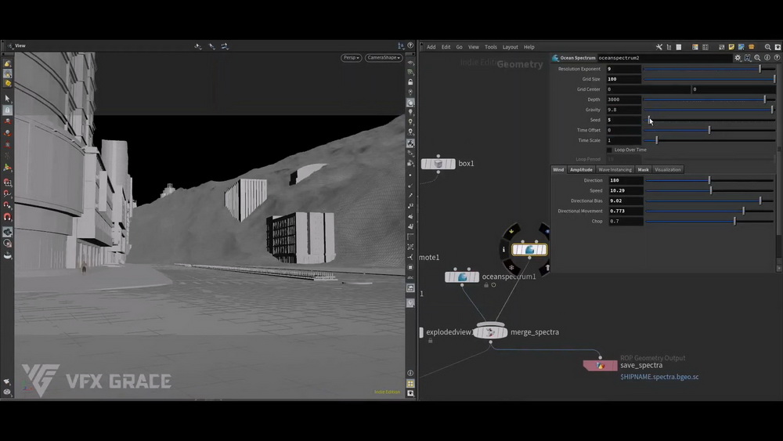This screenshot has height=441, width=783.
Task: Click the info ring button on selected node
Action: click(x=503, y=249)
